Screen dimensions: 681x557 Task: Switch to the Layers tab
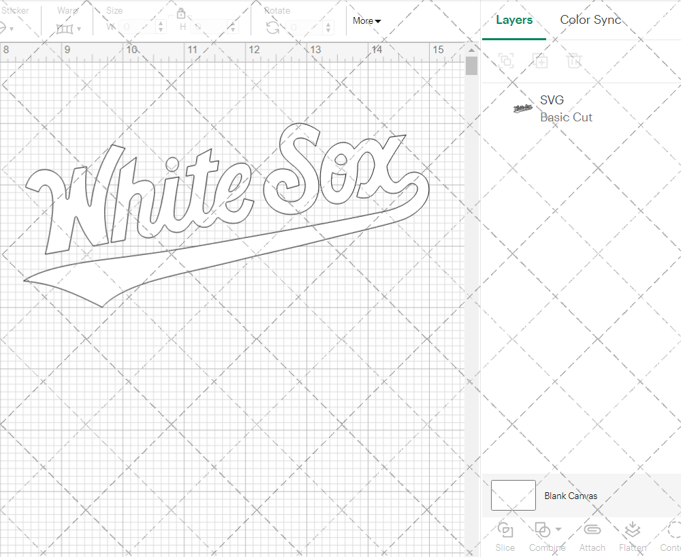point(513,20)
